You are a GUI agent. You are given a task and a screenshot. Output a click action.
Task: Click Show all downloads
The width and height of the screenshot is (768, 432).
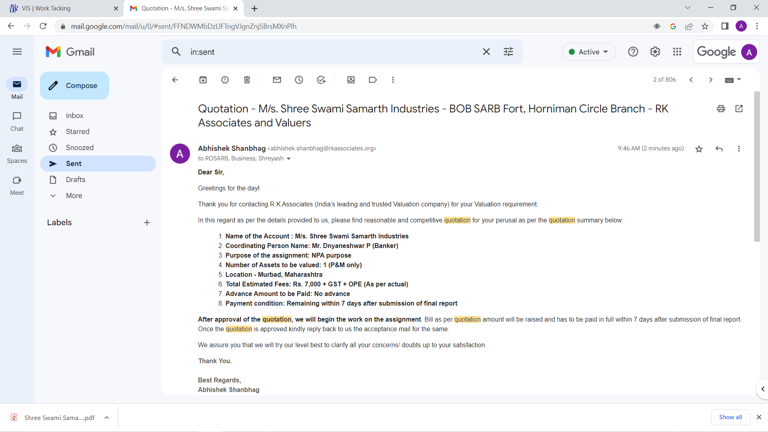[730, 417]
